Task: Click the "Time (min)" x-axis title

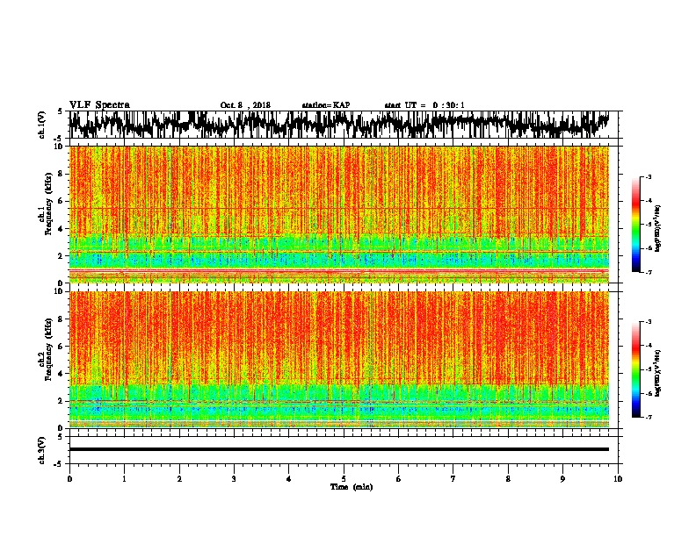Action: (x=352, y=487)
